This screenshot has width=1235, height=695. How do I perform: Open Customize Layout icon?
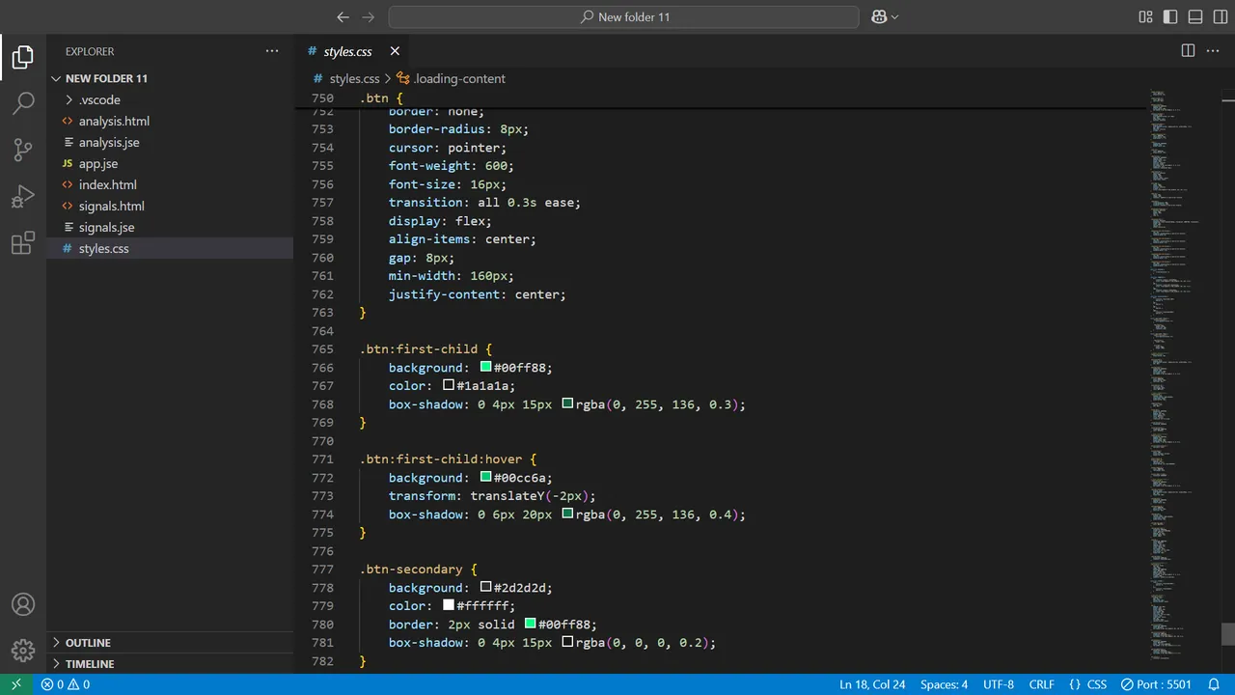[x=1145, y=16]
